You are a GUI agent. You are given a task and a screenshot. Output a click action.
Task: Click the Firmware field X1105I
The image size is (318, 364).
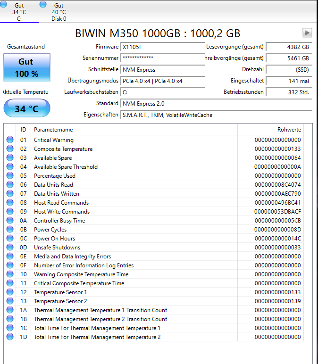pos(163,47)
